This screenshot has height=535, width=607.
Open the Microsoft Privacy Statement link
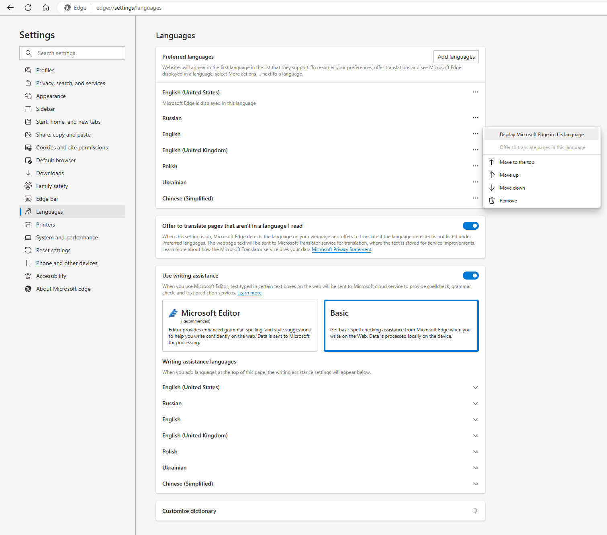(341, 249)
